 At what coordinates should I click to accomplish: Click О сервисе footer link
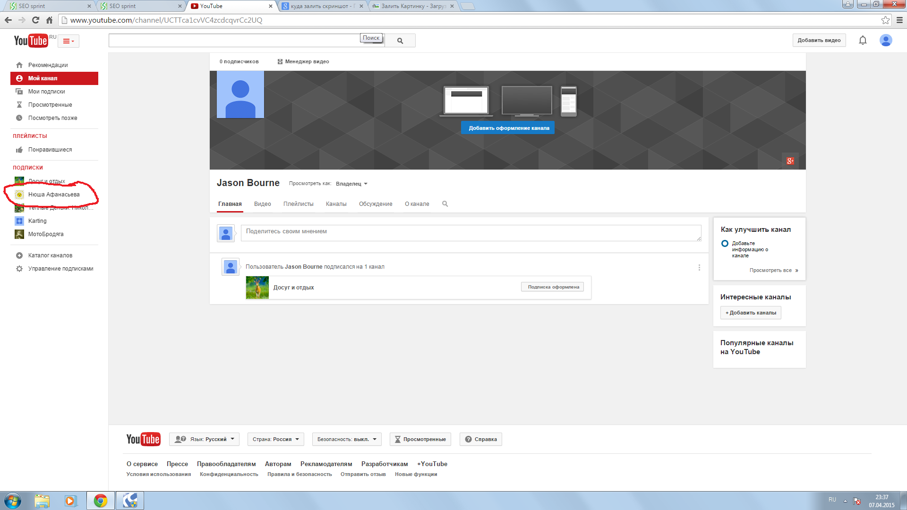click(142, 464)
